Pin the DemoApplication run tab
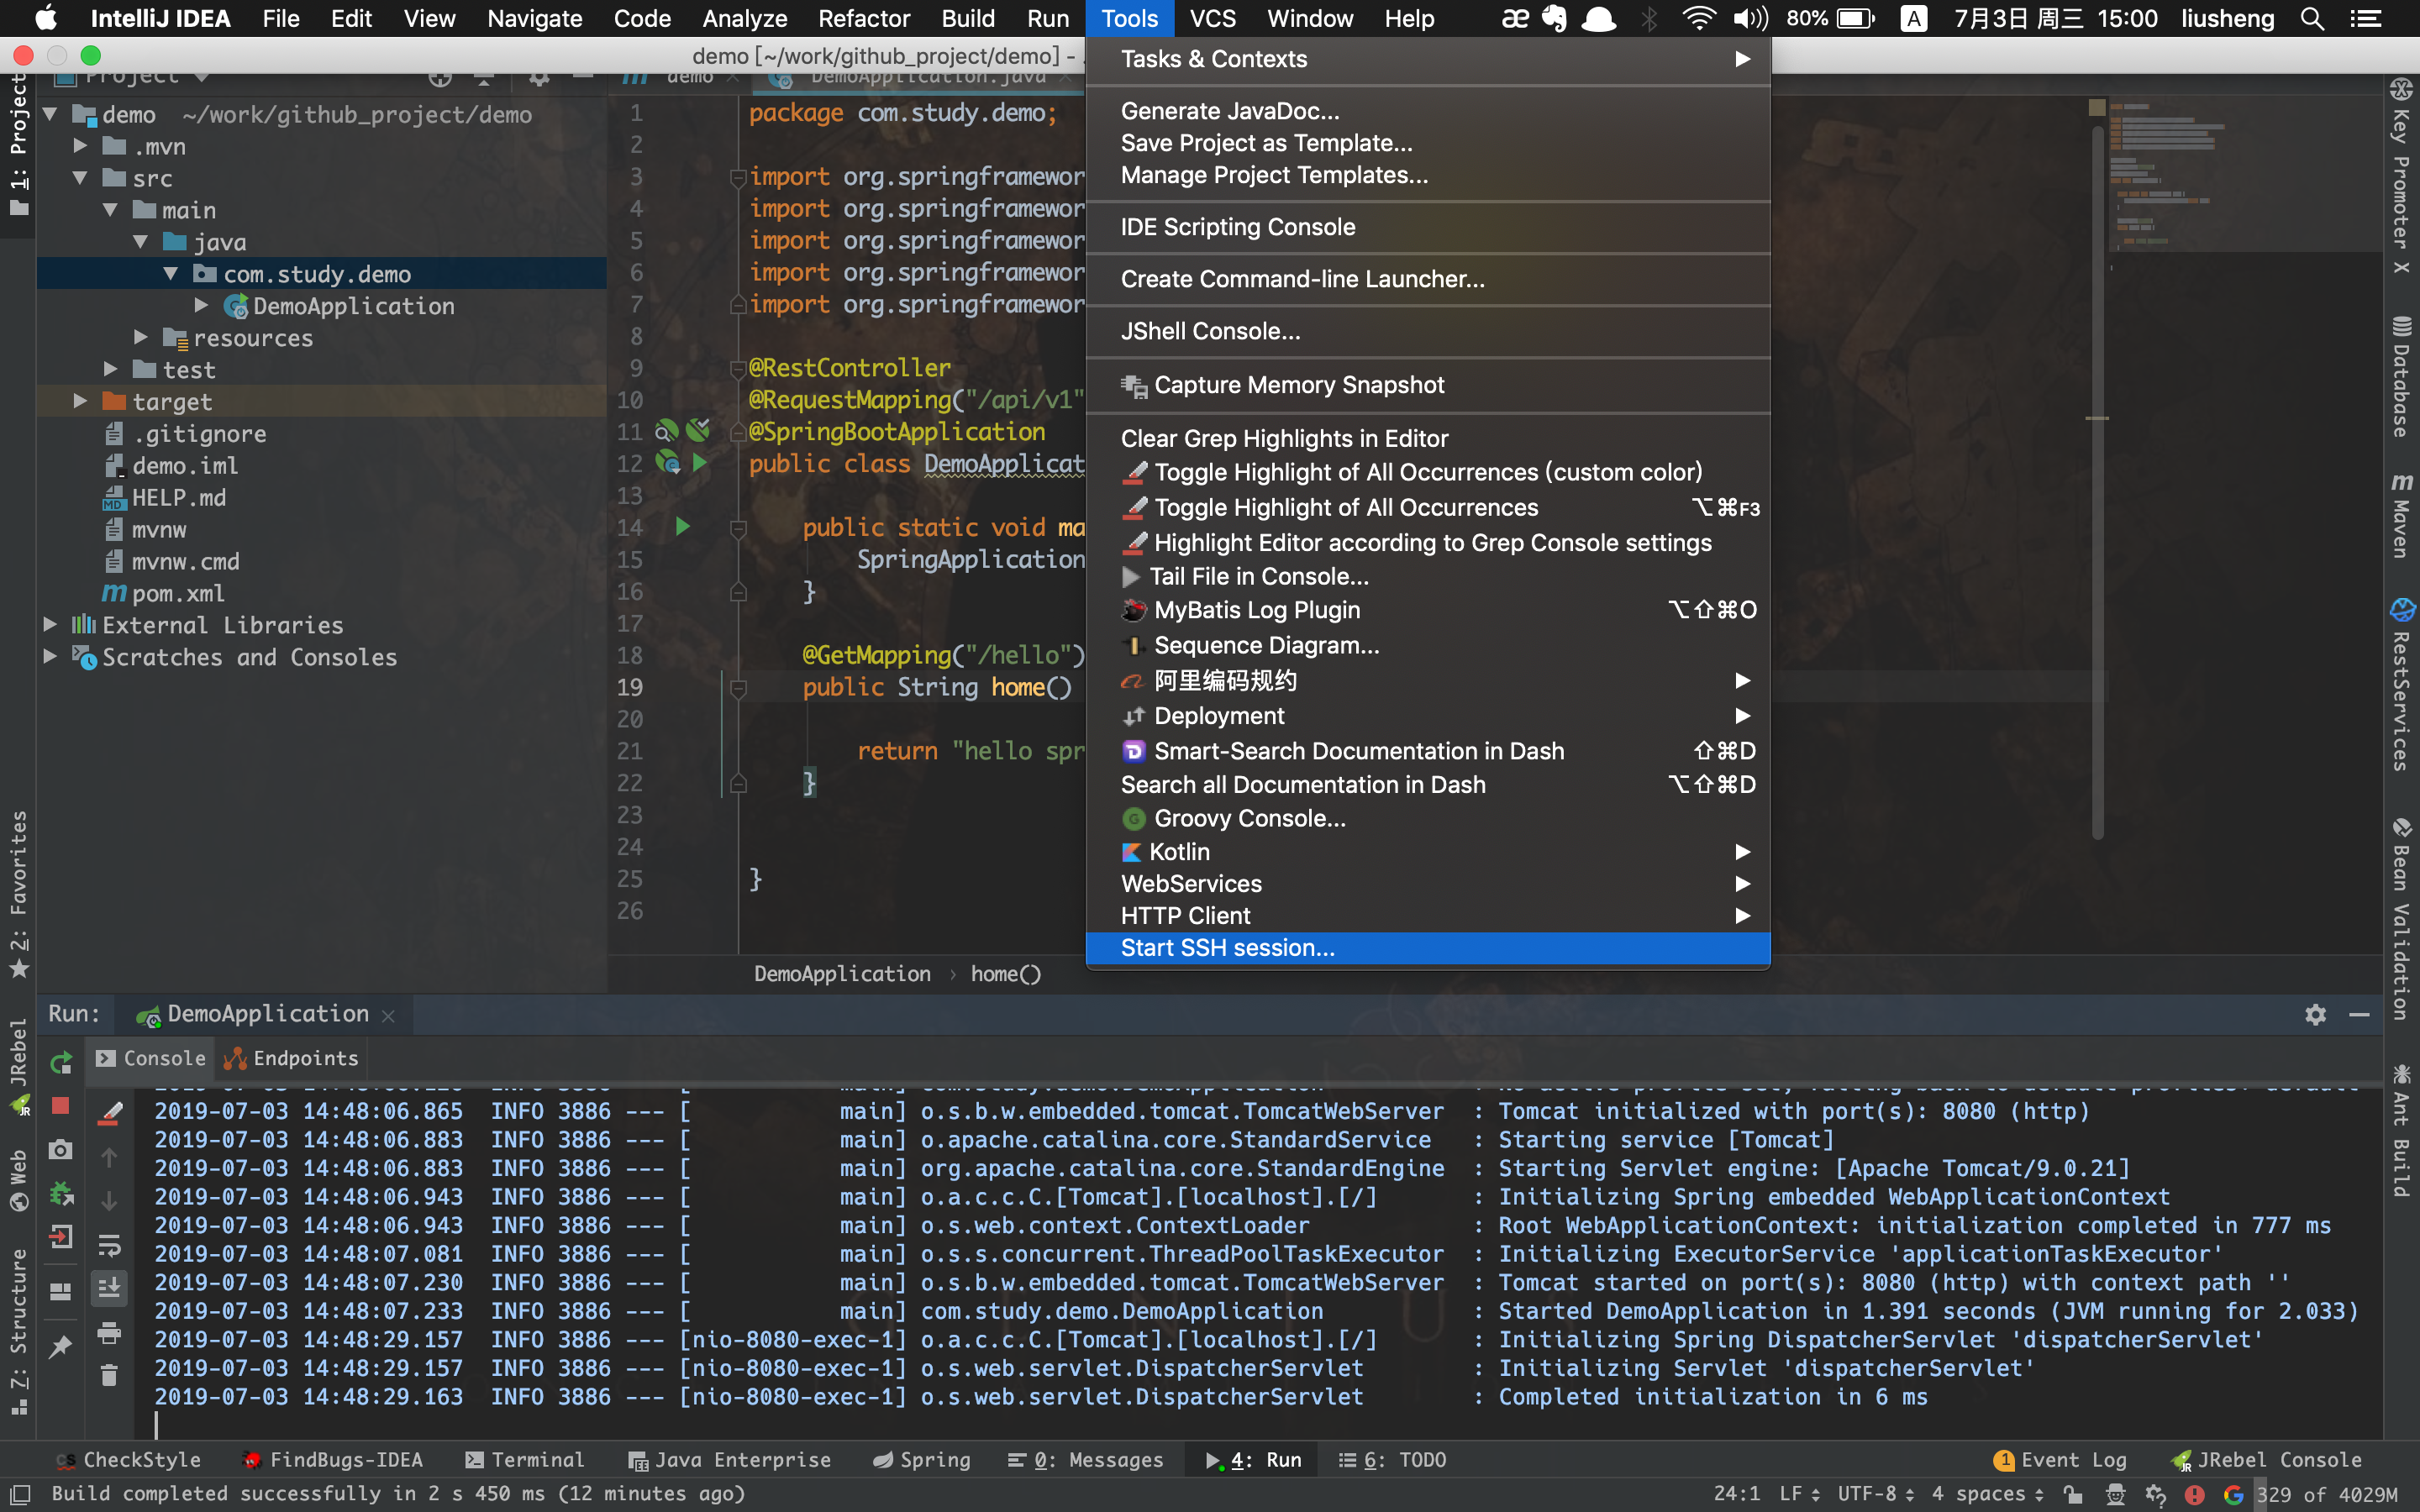Image resolution: width=2420 pixels, height=1512 pixels. [x=61, y=1347]
